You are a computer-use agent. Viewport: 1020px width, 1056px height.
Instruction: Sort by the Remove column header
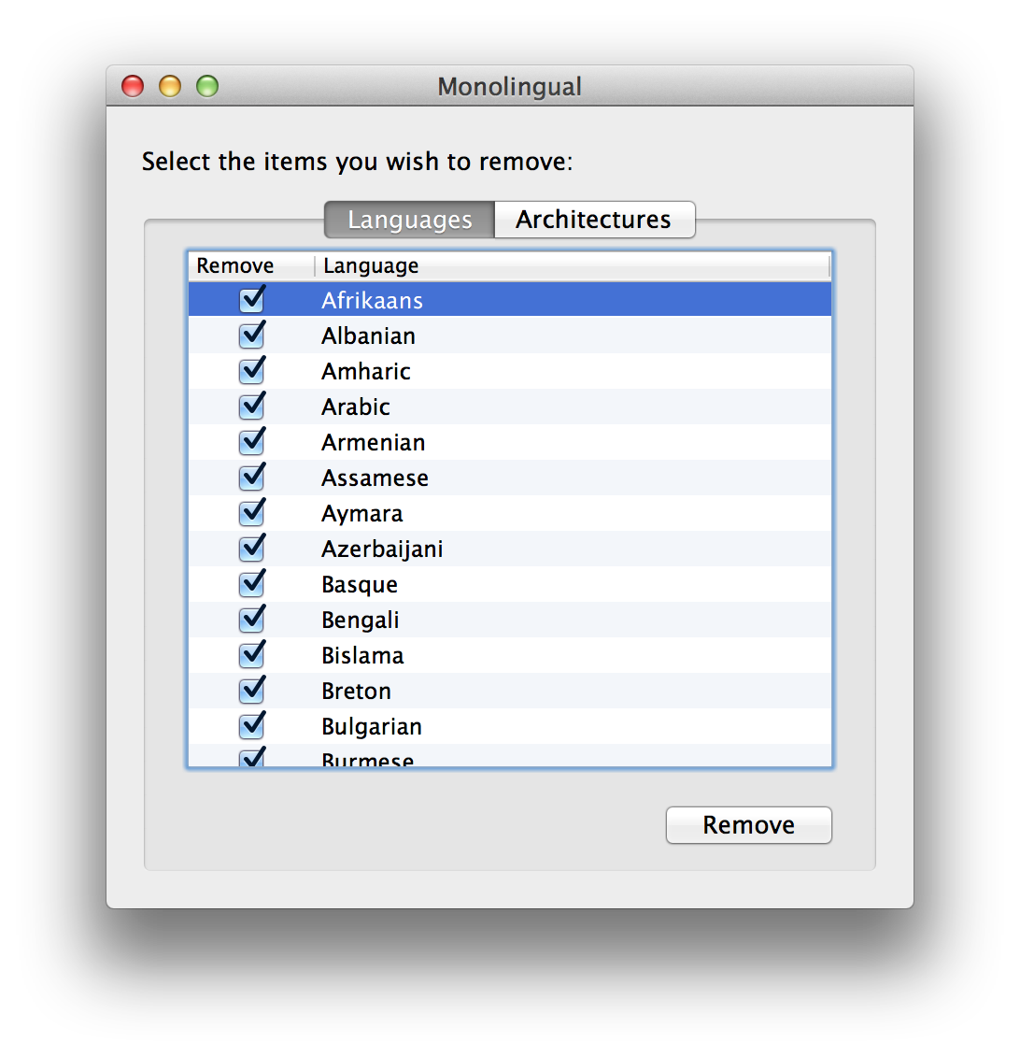pyautogui.click(x=251, y=266)
